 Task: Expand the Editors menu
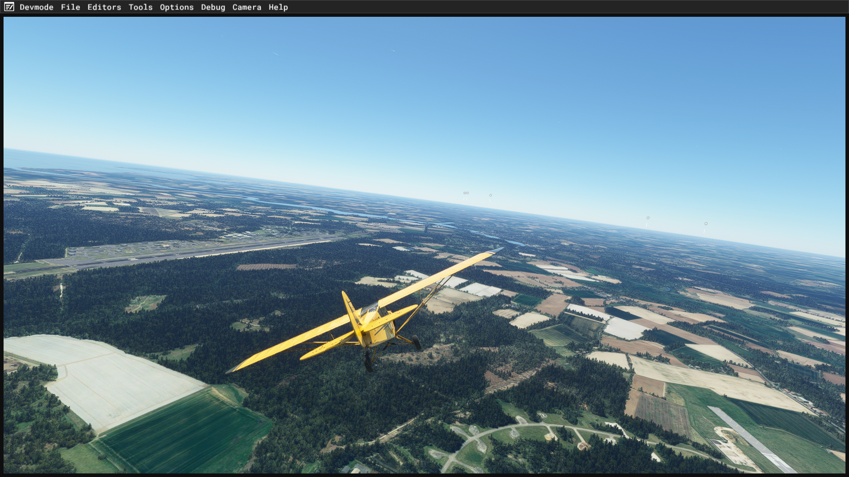[104, 7]
